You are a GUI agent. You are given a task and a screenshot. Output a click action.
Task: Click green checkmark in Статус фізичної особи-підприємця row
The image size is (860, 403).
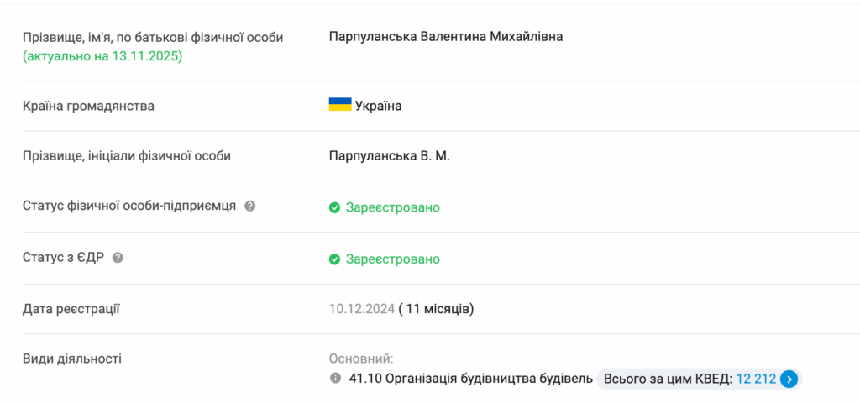(x=334, y=207)
